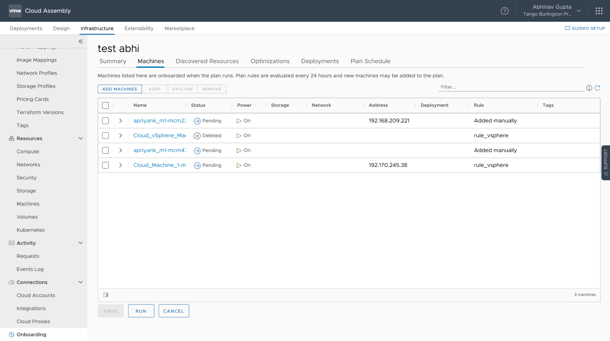
Task: Click into the Filter input field
Action: tap(511, 87)
